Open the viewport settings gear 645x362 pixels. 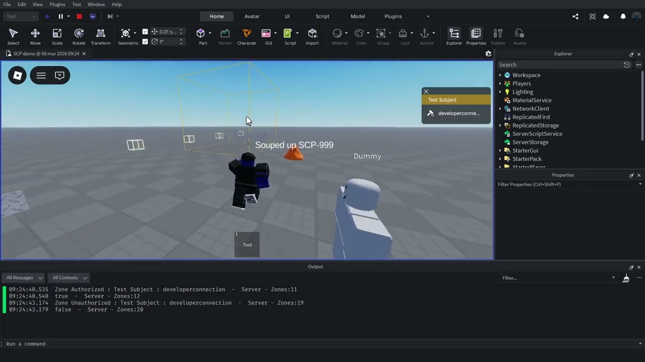[488, 54]
